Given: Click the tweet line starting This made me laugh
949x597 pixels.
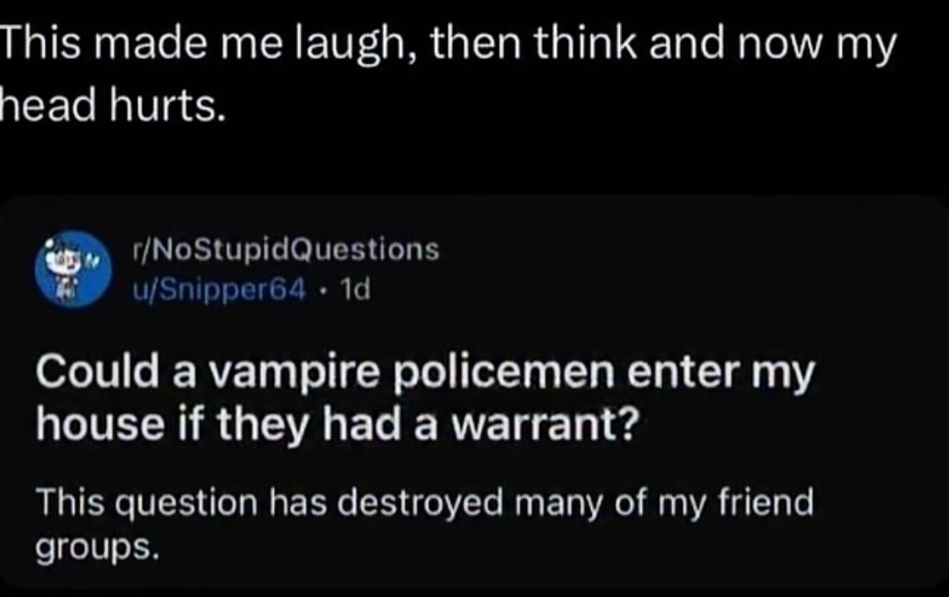Looking at the screenshot, I should [448, 46].
